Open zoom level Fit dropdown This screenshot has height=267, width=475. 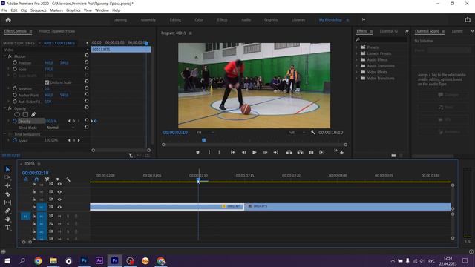[206, 132]
